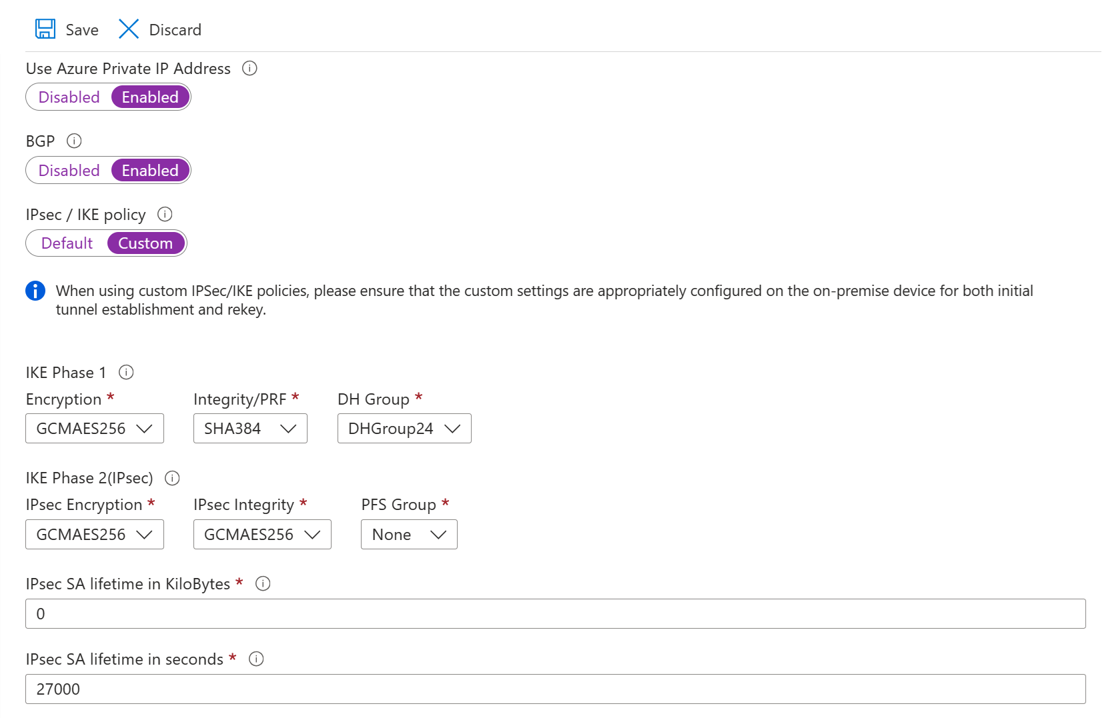Open the Use Azure Private IP Address info tooltip
Screen dimensions: 1110x718
[x=249, y=68]
